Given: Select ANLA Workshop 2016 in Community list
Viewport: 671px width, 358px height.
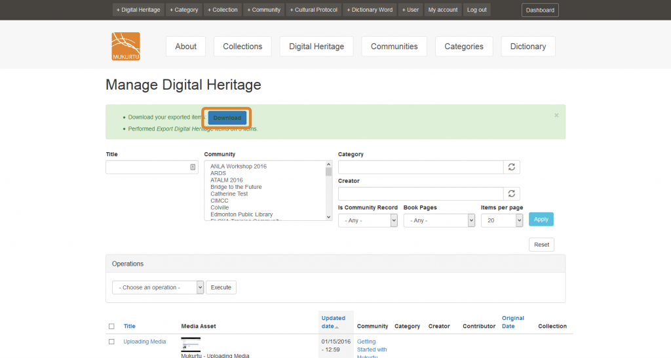Looking at the screenshot, I should point(239,166).
